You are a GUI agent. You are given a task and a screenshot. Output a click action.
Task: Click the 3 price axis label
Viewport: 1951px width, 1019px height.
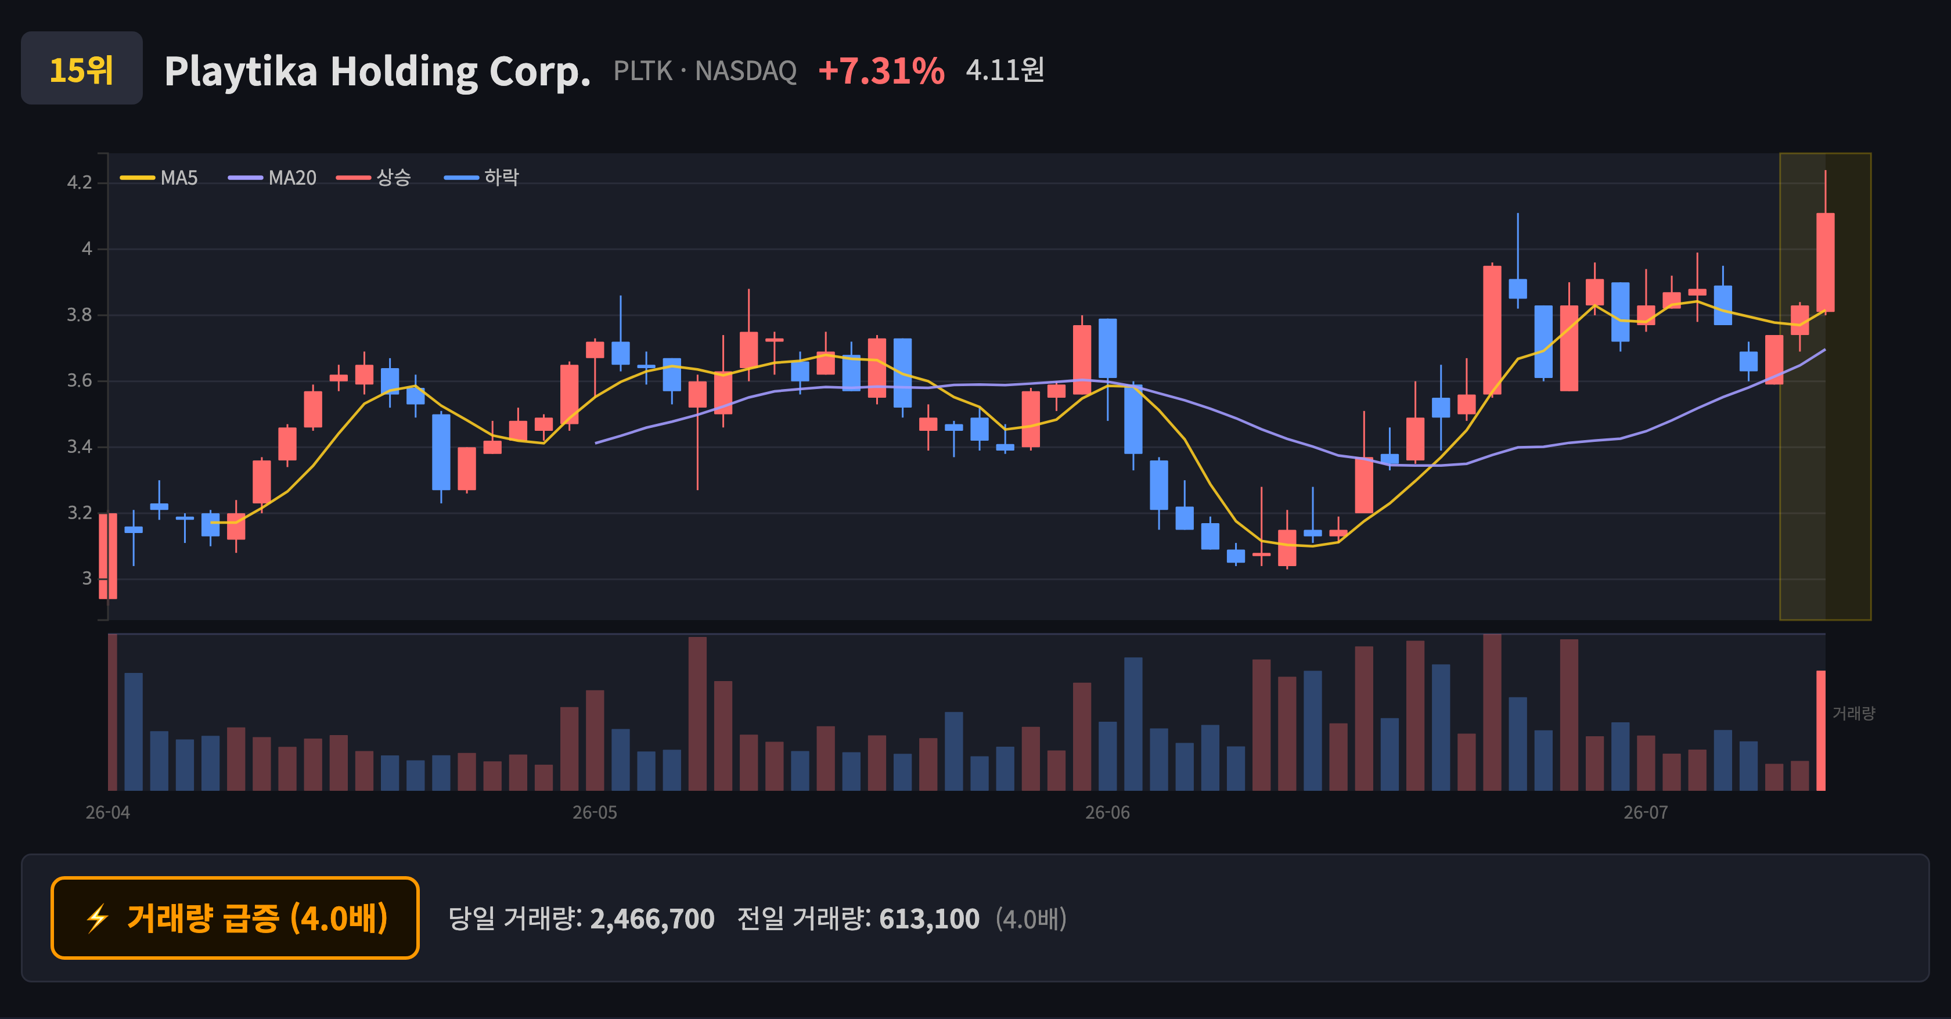point(87,578)
